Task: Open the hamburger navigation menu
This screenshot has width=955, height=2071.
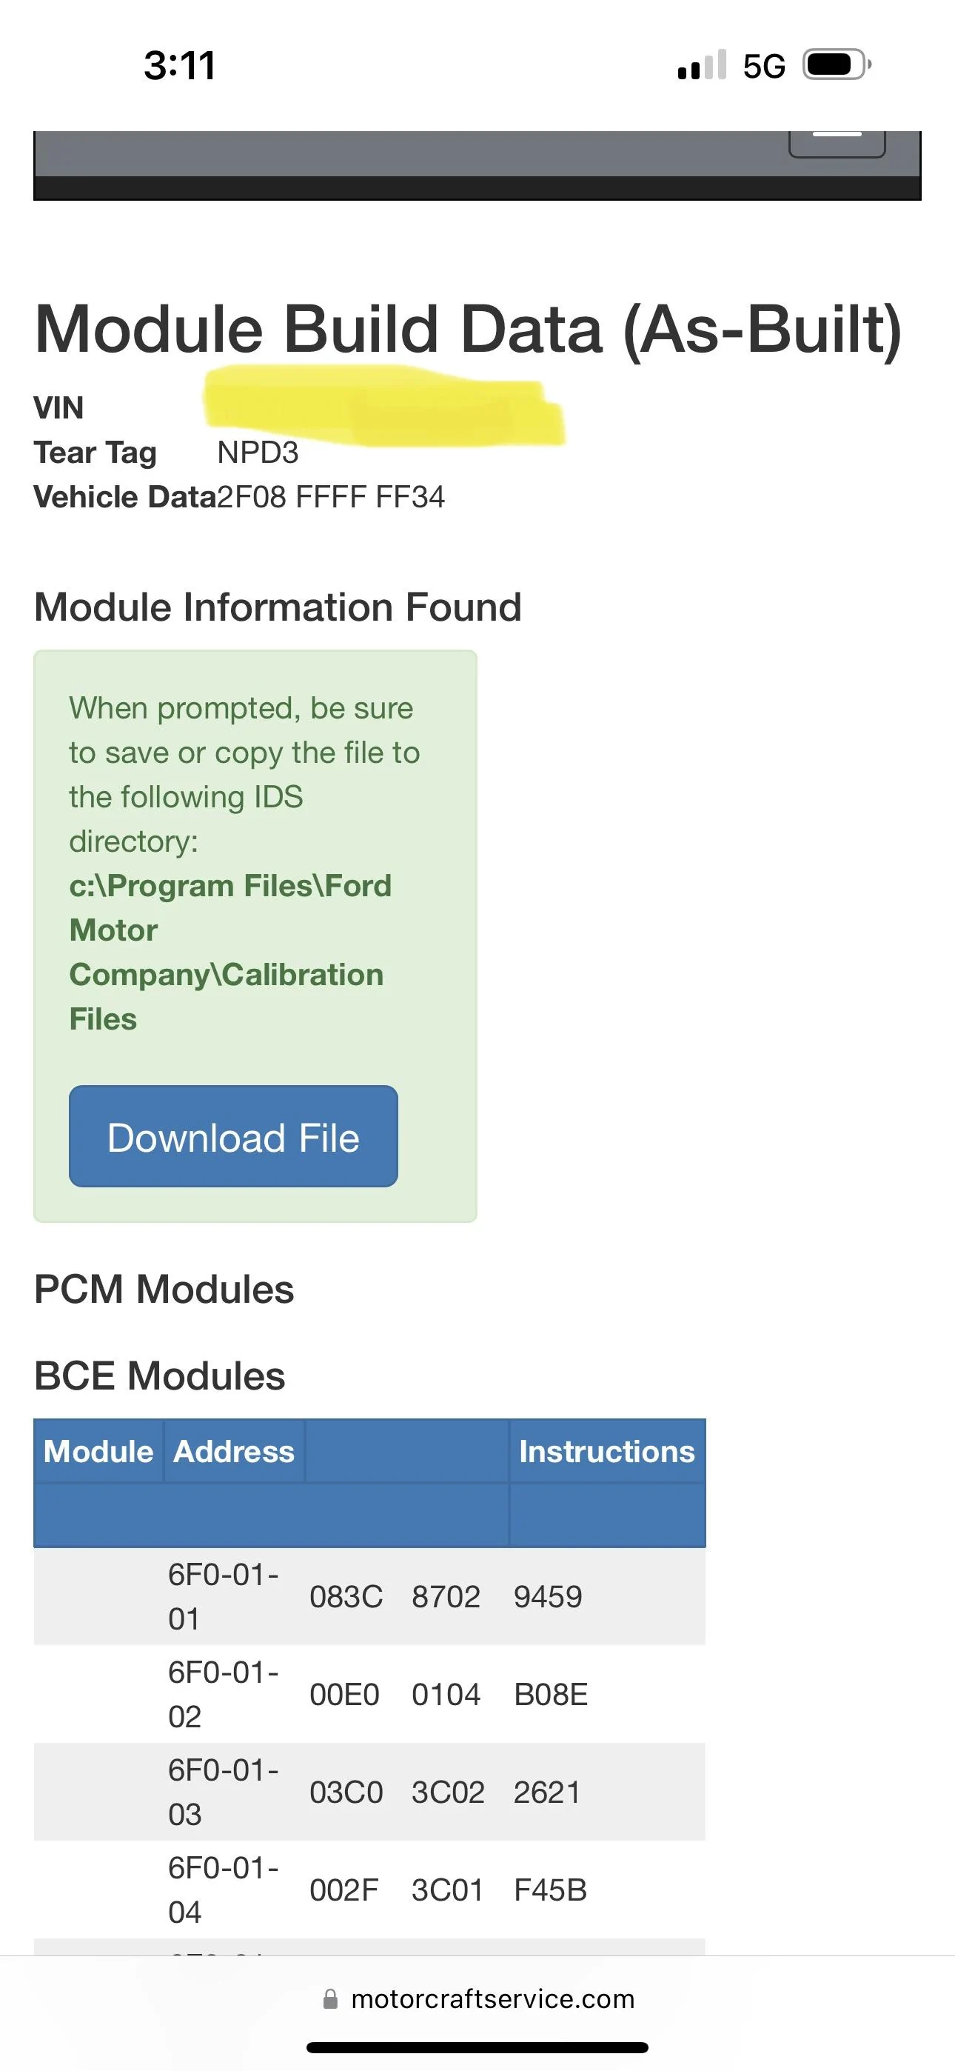Action: point(837,144)
